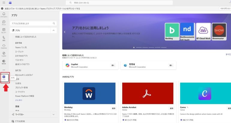Click 開く button for Copilot
Screen dimensions: 231x123
(x=113, y=65)
